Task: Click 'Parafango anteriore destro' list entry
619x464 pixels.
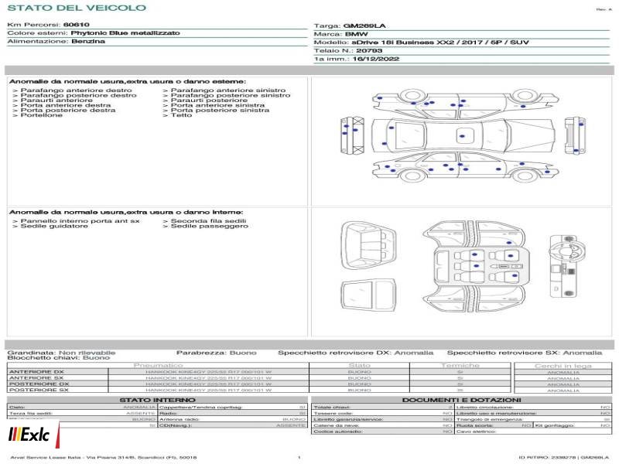Action: (x=76, y=90)
